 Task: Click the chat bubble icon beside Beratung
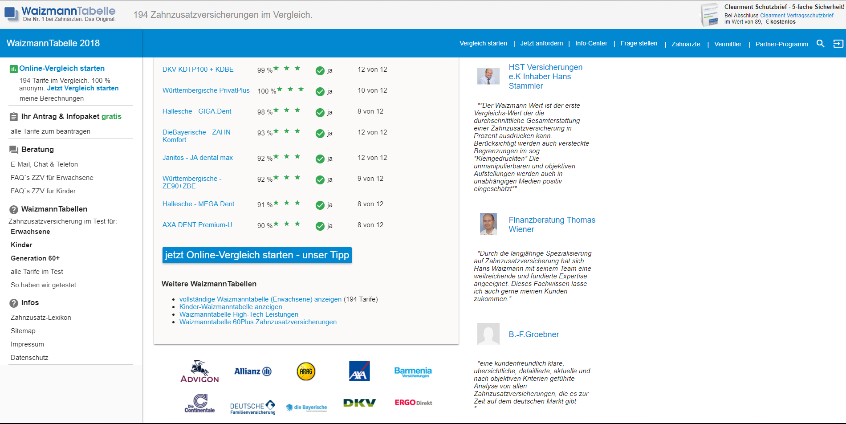[x=14, y=150]
